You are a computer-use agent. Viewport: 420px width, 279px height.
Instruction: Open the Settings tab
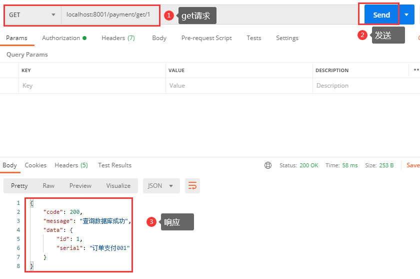(x=287, y=38)
